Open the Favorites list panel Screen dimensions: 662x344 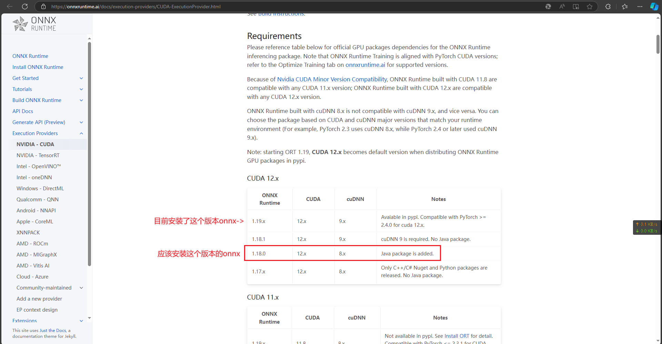tap(625, 7)
